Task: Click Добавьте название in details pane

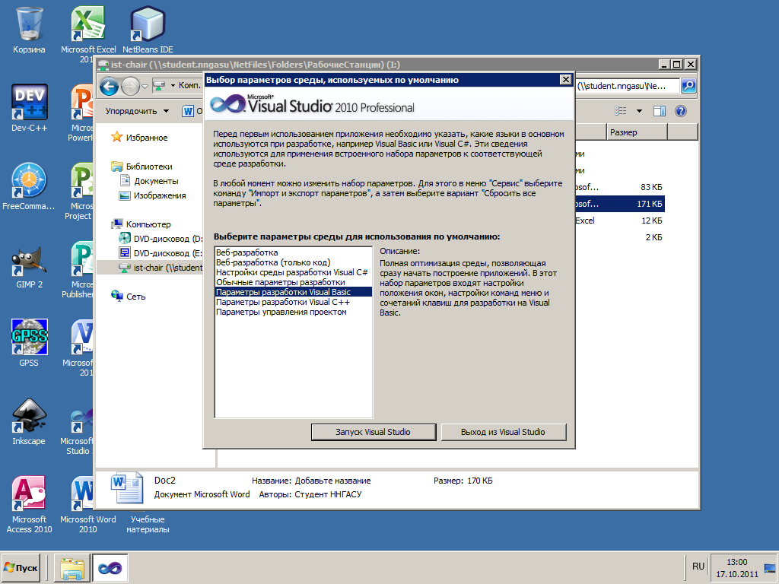Action: click(333, 481)
